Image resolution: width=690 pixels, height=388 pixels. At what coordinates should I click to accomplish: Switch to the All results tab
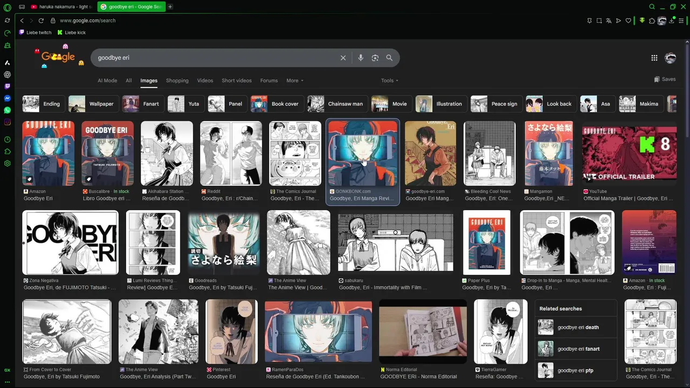[129, 80]
